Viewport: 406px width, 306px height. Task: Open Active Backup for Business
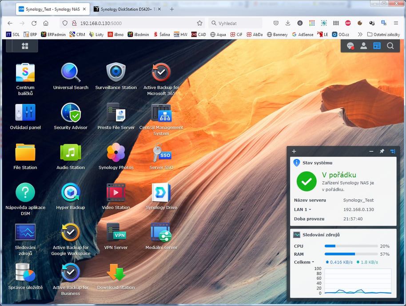click(71, 272)
